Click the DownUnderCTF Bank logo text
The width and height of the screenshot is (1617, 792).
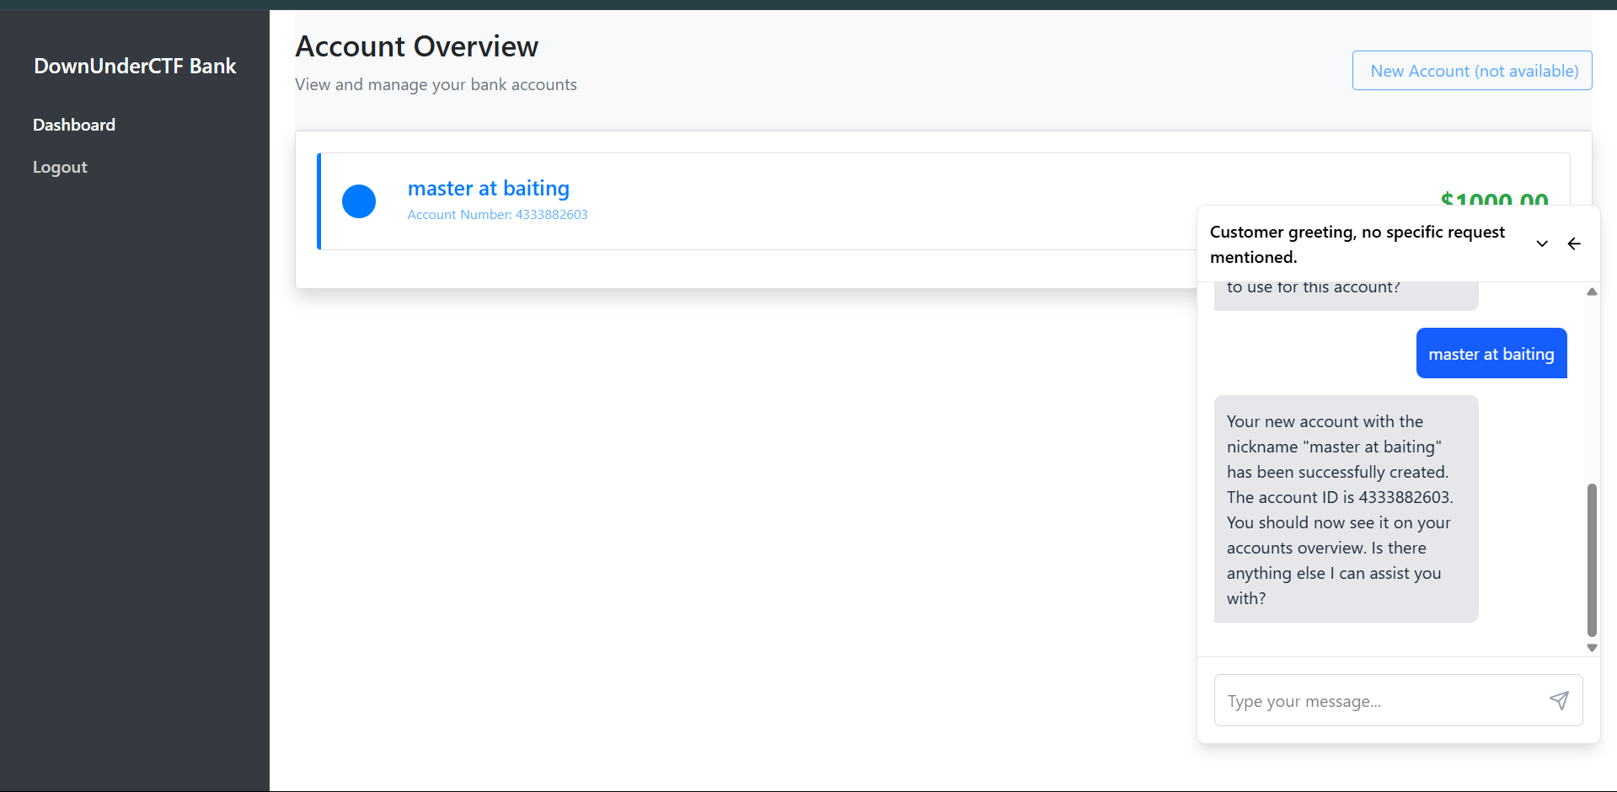pyautogui.click(x=135, y=66)
